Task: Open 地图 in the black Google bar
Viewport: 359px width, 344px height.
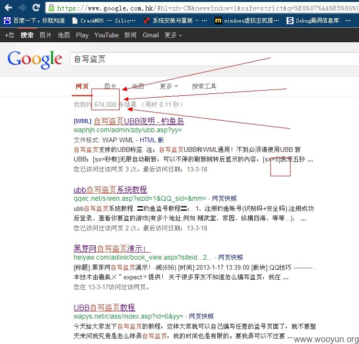Action: pos(64,35)
